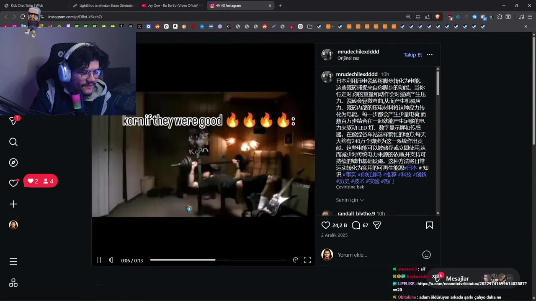Open randall_blythe.9 commenter profile

tap(356, 214)
